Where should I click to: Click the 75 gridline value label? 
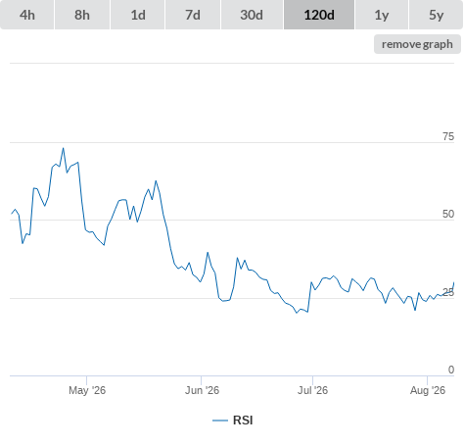point(448,136)
